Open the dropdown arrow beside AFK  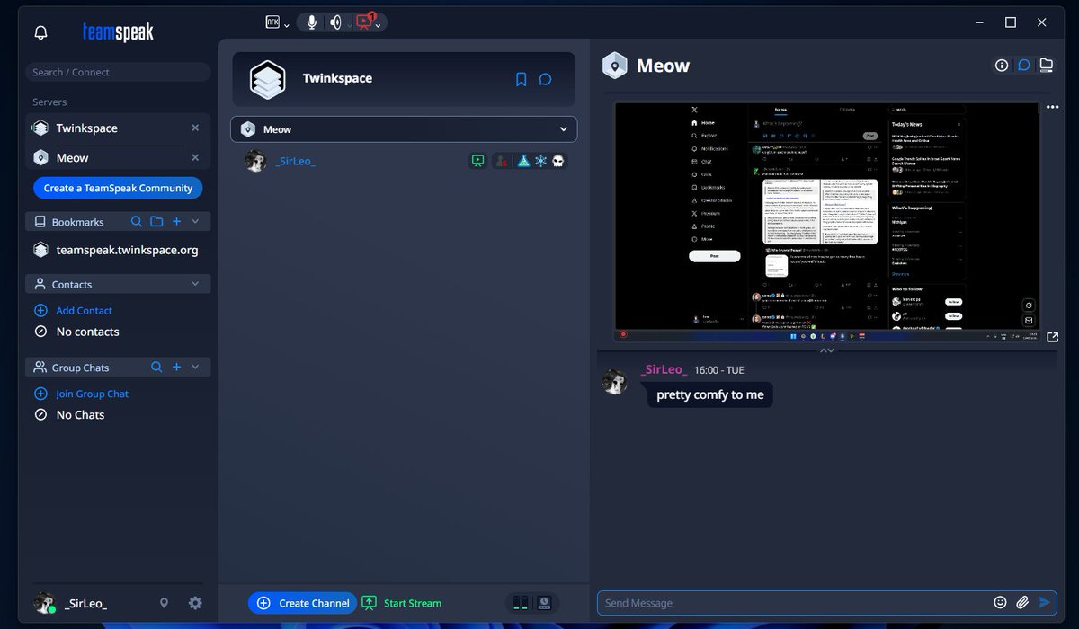pos(287,26)
